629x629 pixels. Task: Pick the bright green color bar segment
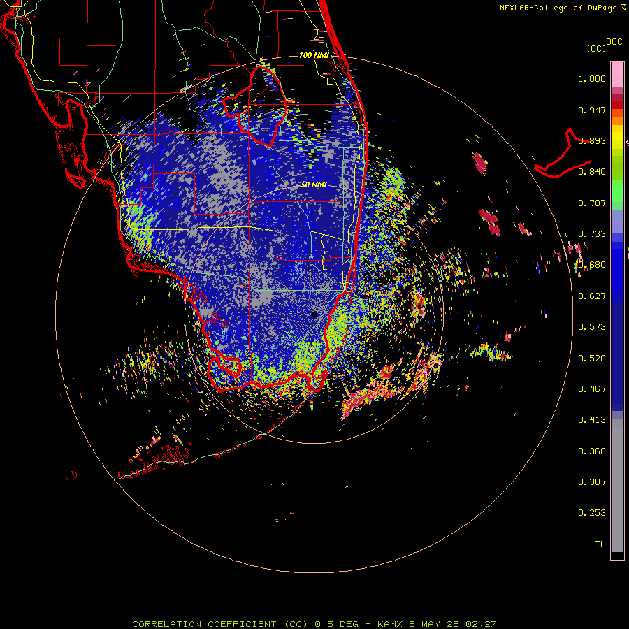617,191
